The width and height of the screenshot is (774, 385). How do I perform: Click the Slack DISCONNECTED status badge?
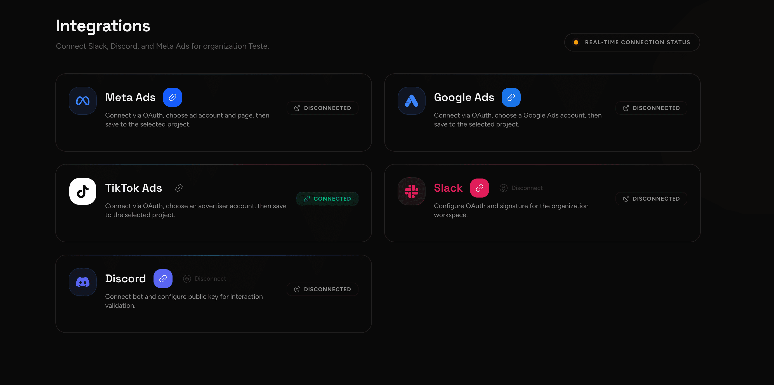coord(651,199)
